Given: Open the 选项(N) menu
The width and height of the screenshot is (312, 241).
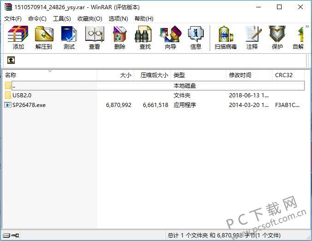Looking at the screenshot, I should coord(118,19).
